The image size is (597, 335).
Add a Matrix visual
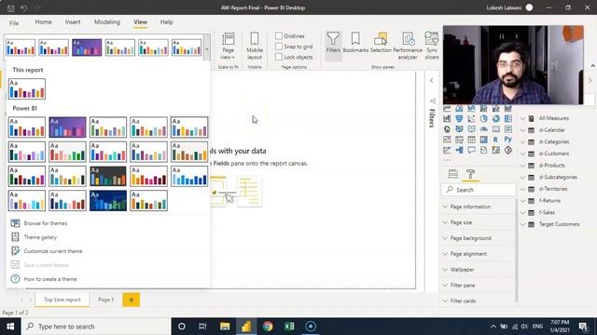pos(483,140)
